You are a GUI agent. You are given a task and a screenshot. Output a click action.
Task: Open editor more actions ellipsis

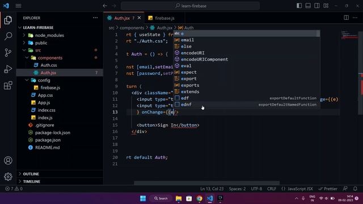pyautogui.click(x=355, y=18)
